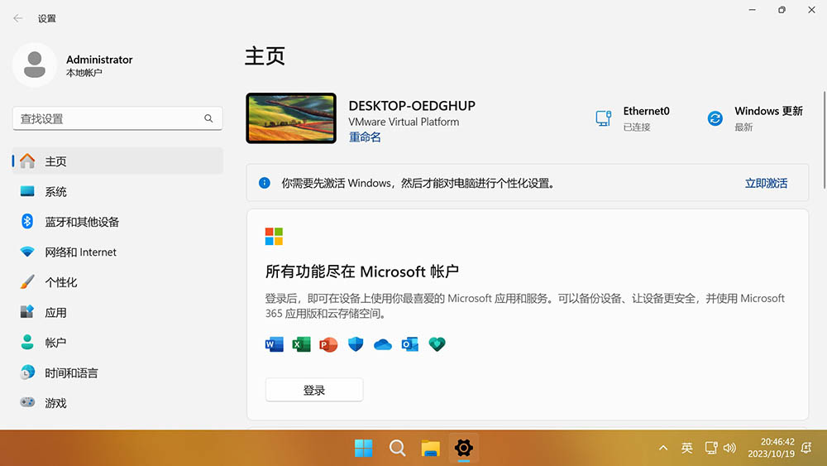Click the volume speaker tray icon
The height and width of the screenshot is (466, 827).
pyautogui.click(x=729, y=448)
